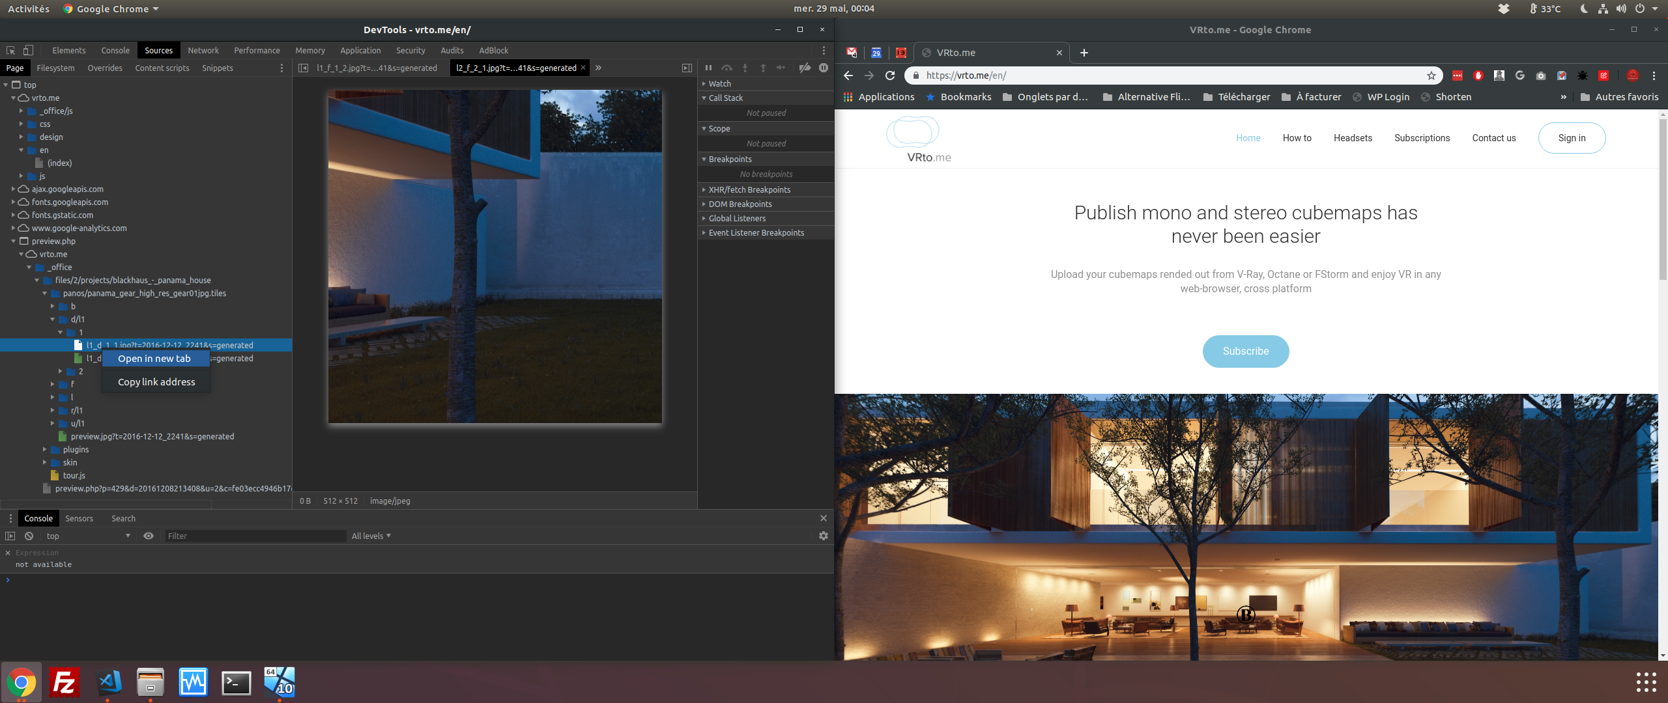Screen dimensions: 1668x703
Task: Click the inspect element picker icon
Action: click(x=10, y=50)
